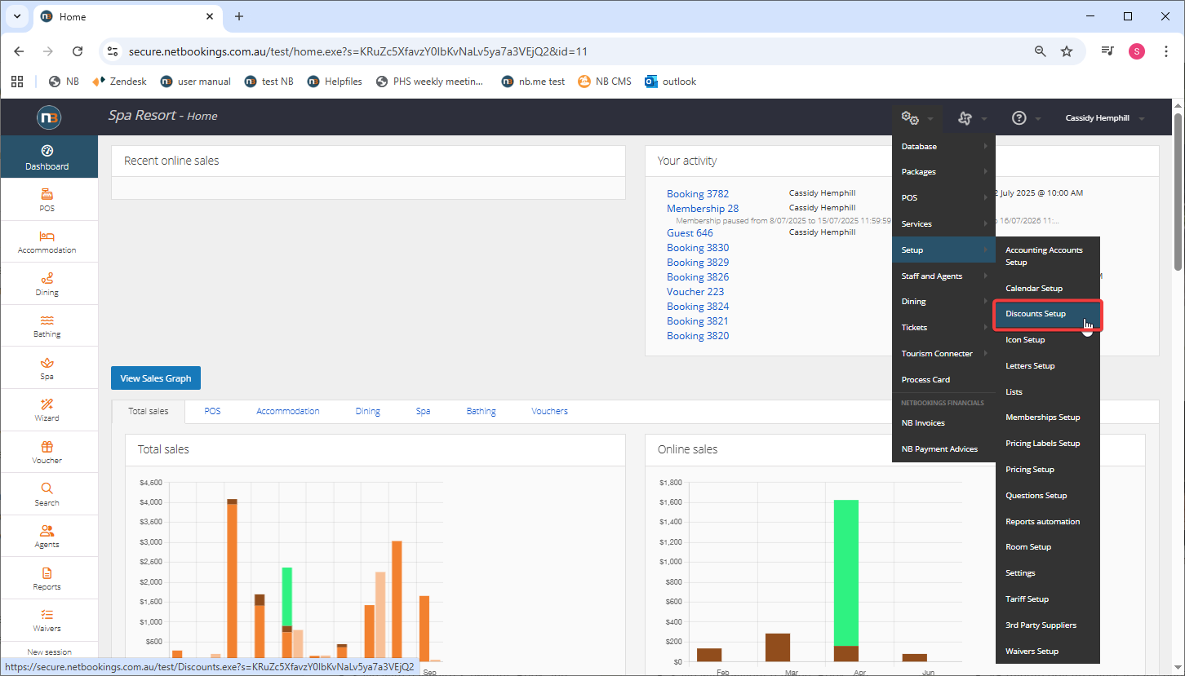
Task: Open Accommodation from the sidebar
Action: (x=47, y=241)
